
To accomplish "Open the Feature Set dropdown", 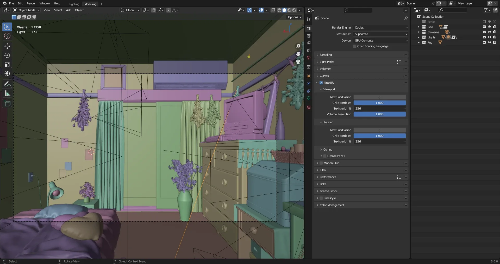I will pyautogui.click(x=381, y=34).
